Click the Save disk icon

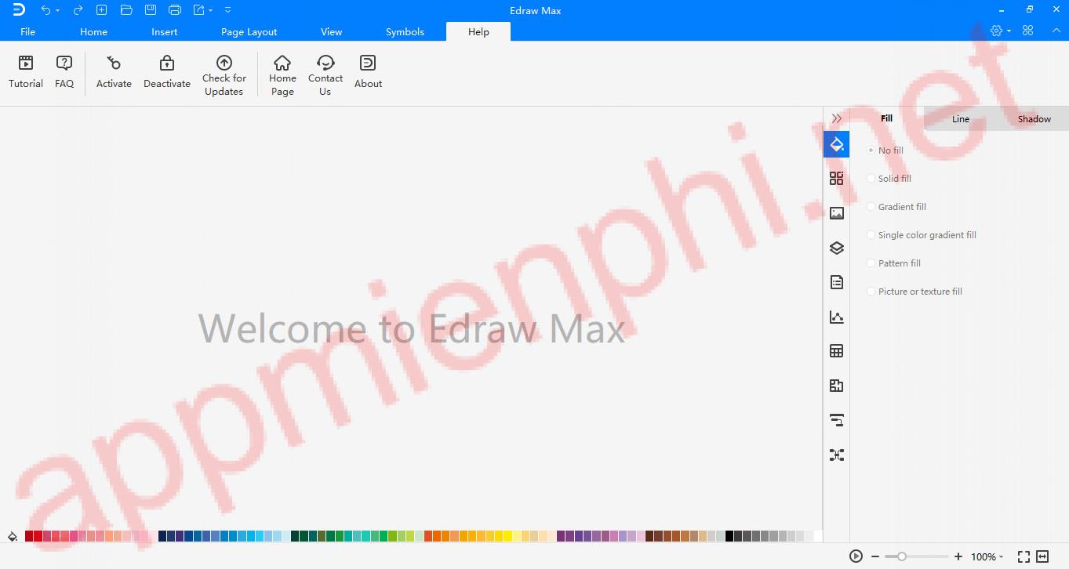151,10
